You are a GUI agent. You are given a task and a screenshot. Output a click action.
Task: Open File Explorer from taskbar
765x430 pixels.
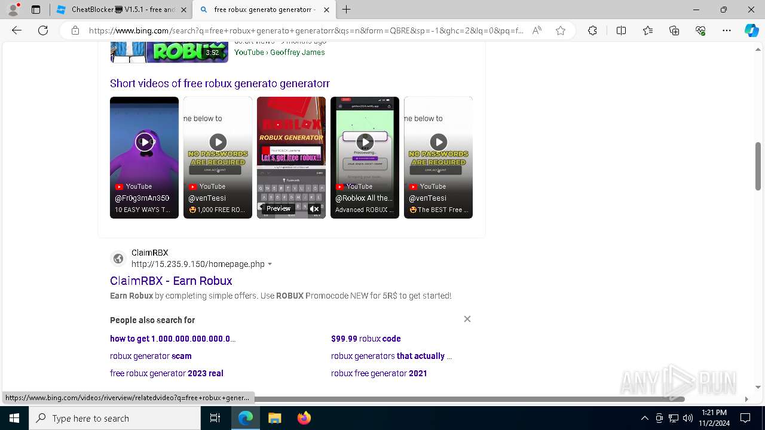[274, 418]
